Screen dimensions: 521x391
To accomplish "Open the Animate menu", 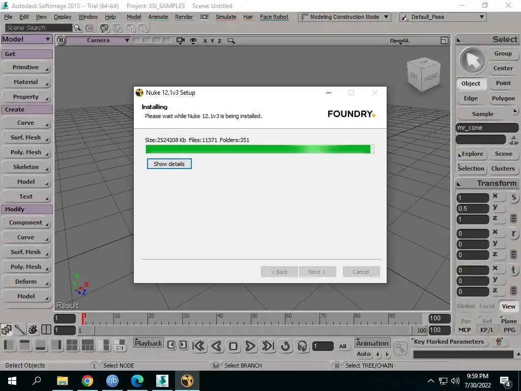I will click(158, 17).
